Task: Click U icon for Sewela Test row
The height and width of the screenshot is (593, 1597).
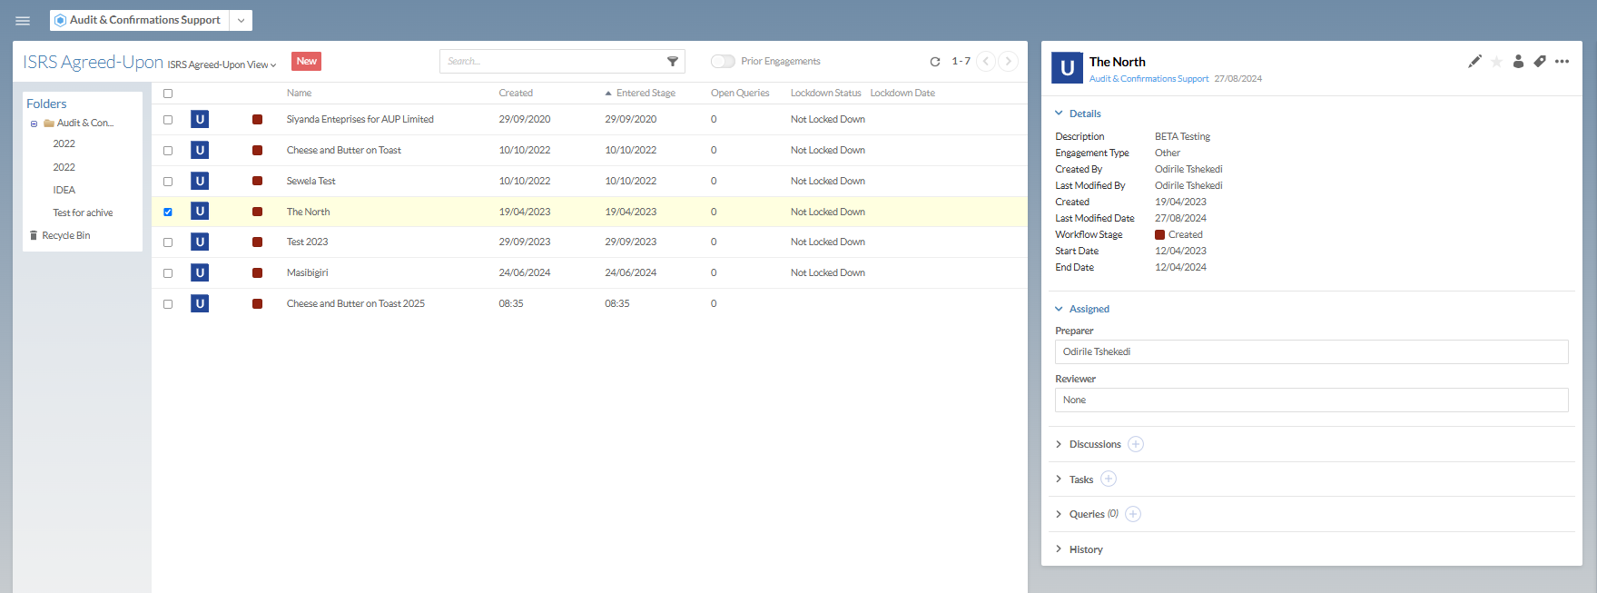Action: pos(200,181)
